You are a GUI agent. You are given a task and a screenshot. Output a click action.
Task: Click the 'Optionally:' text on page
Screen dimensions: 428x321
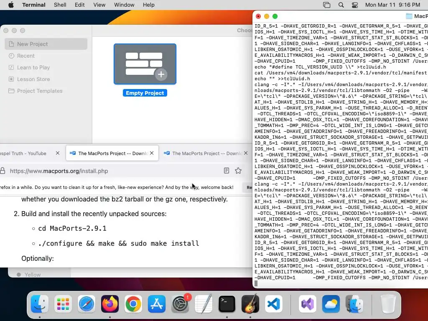click(38, 258)
